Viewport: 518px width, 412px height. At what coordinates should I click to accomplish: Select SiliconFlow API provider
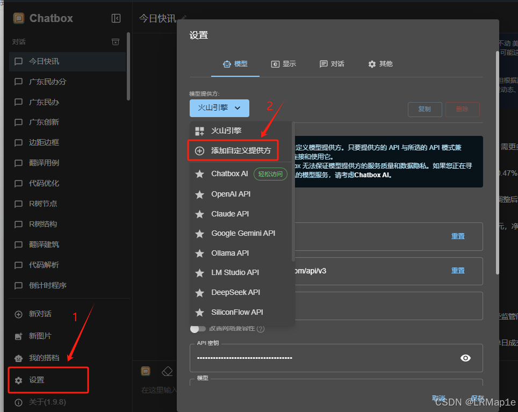coord(241,312)
